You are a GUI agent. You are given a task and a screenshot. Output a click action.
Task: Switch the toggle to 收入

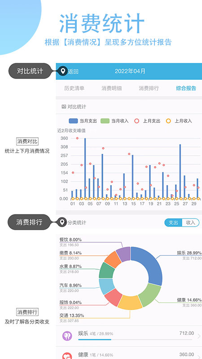click(x=190, y=223)
